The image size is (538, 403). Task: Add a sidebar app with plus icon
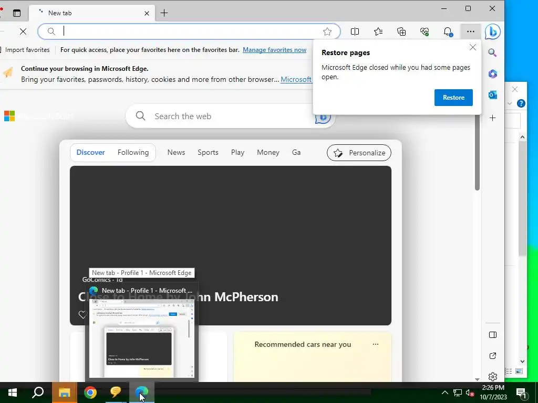(493, 118)
